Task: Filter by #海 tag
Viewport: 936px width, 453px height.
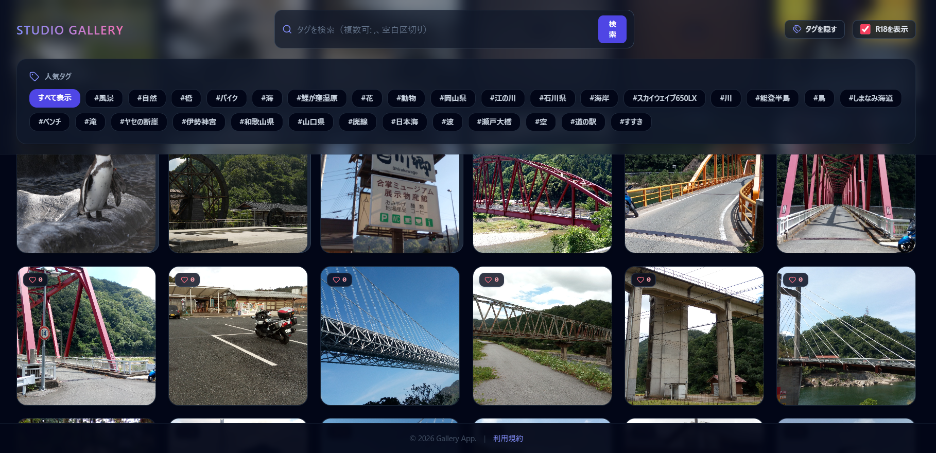Action: (267, 98)
